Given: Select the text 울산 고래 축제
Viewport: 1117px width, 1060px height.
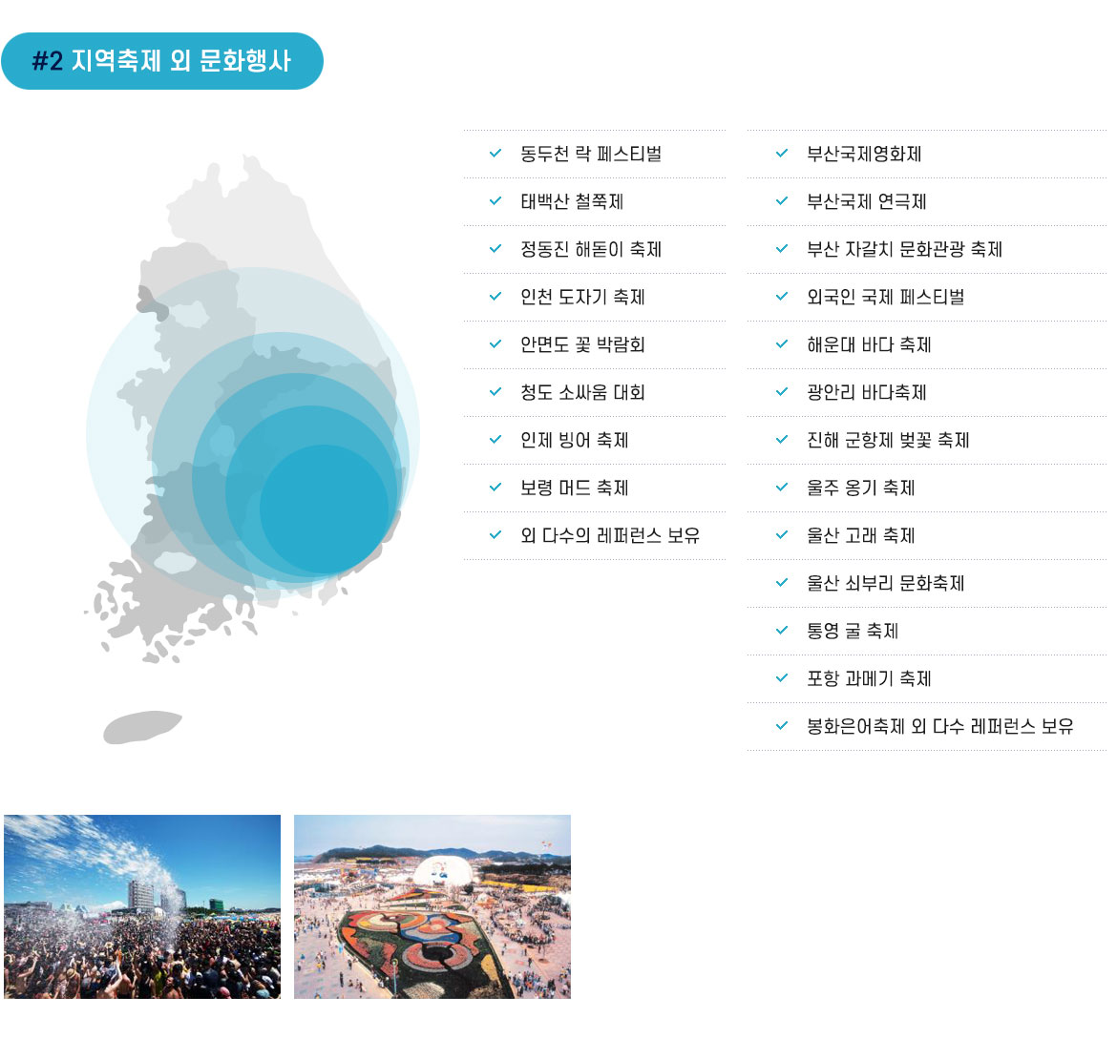Looking at the screenshot, I should 860,535.
